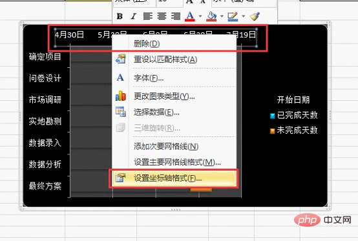Image resolution: width=358 pixels, height=241 pixels.
Task: Apply red font color button
Action: pos(190,16)
